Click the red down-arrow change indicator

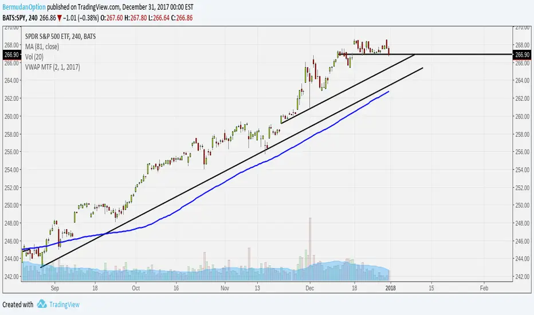pos(59,18)
